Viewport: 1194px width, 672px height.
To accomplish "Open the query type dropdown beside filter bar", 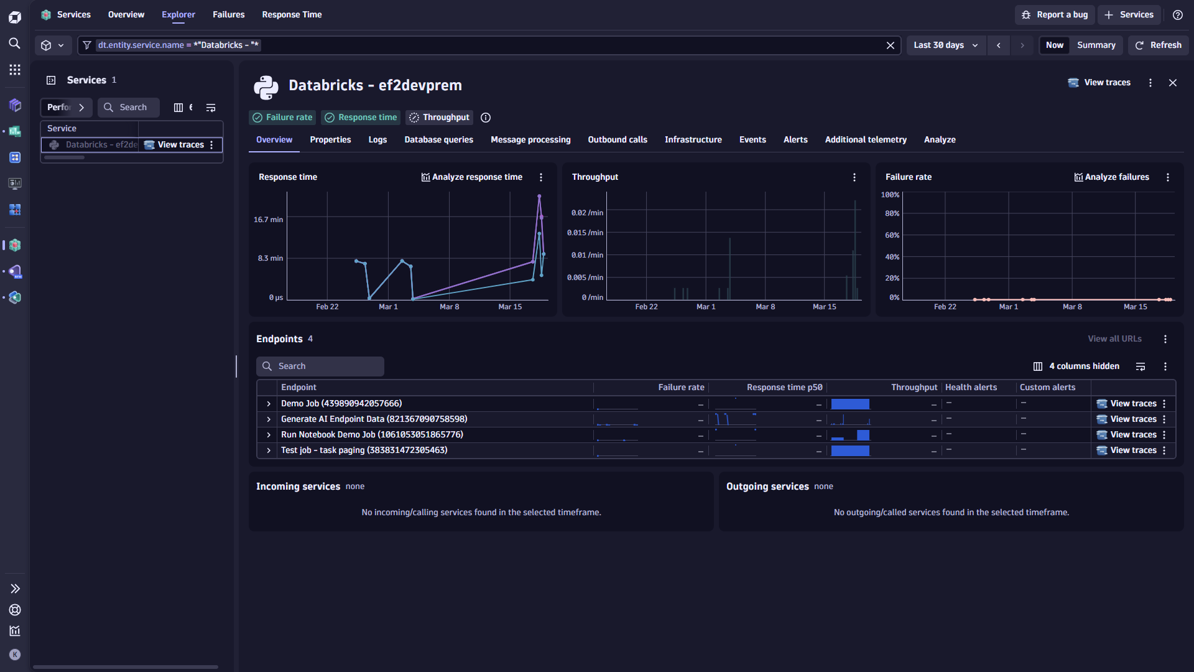I will [x=53, y=45].
